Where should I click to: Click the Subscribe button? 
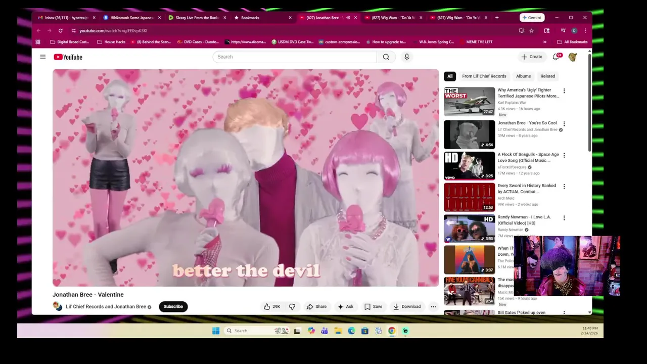[173, 306]
